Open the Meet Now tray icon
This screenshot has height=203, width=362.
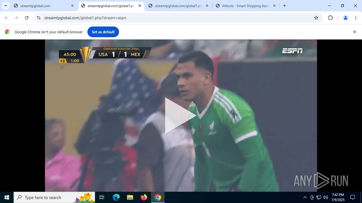tap(312, 197)
